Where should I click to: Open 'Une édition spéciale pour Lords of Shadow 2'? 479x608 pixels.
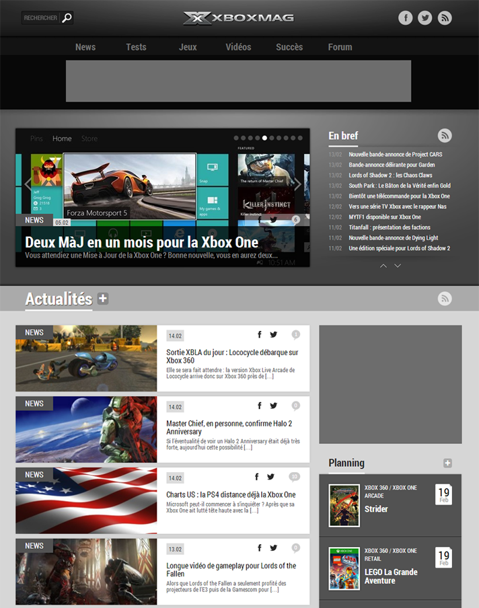(400, 249)
